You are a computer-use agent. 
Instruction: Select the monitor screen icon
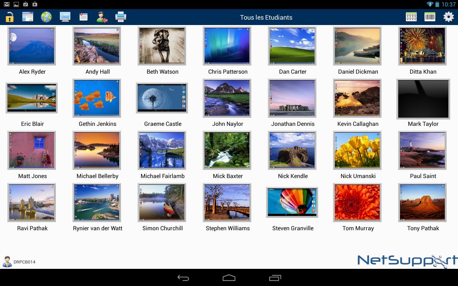(65, 17)
